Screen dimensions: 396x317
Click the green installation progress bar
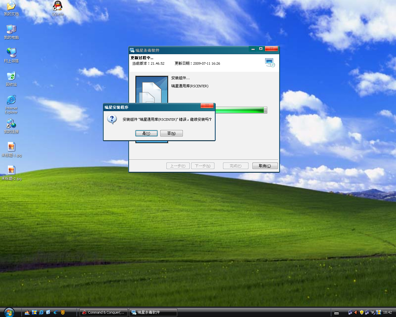241,110
